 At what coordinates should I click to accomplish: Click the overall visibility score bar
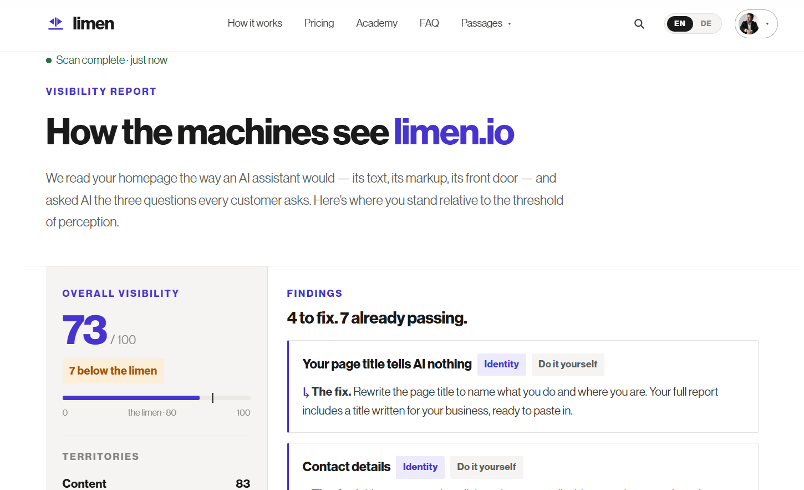(x=157, y=398)
